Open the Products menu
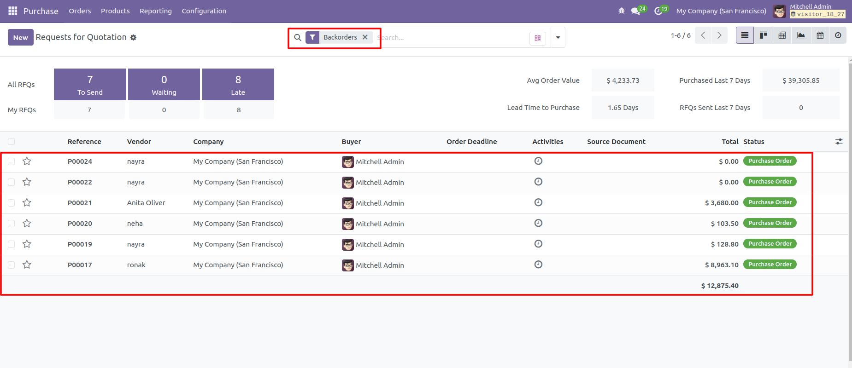Image resolution: width=852 pixels, height=368 pixels. pos(115,11)
